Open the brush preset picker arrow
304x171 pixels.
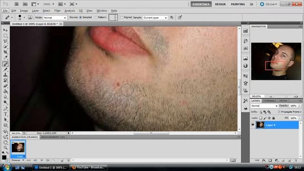(x=24, y=18)
